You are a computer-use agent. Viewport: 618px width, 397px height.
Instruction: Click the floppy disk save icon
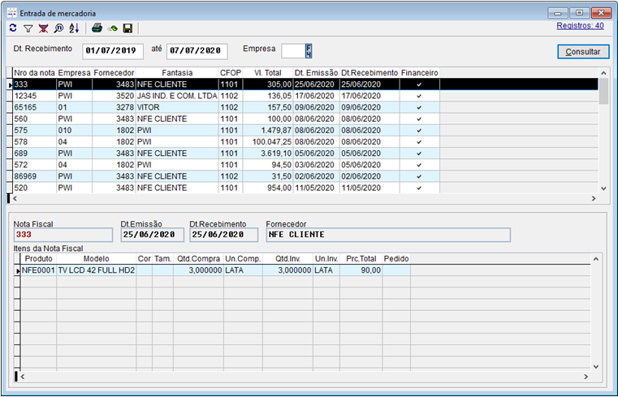point(127,28)
